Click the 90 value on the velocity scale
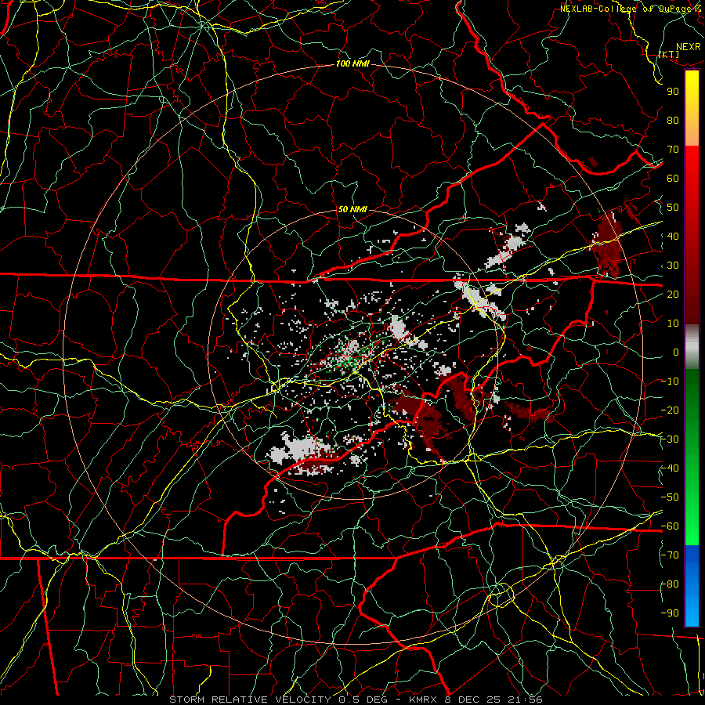 pyautogui.click(x=673, y=92)
